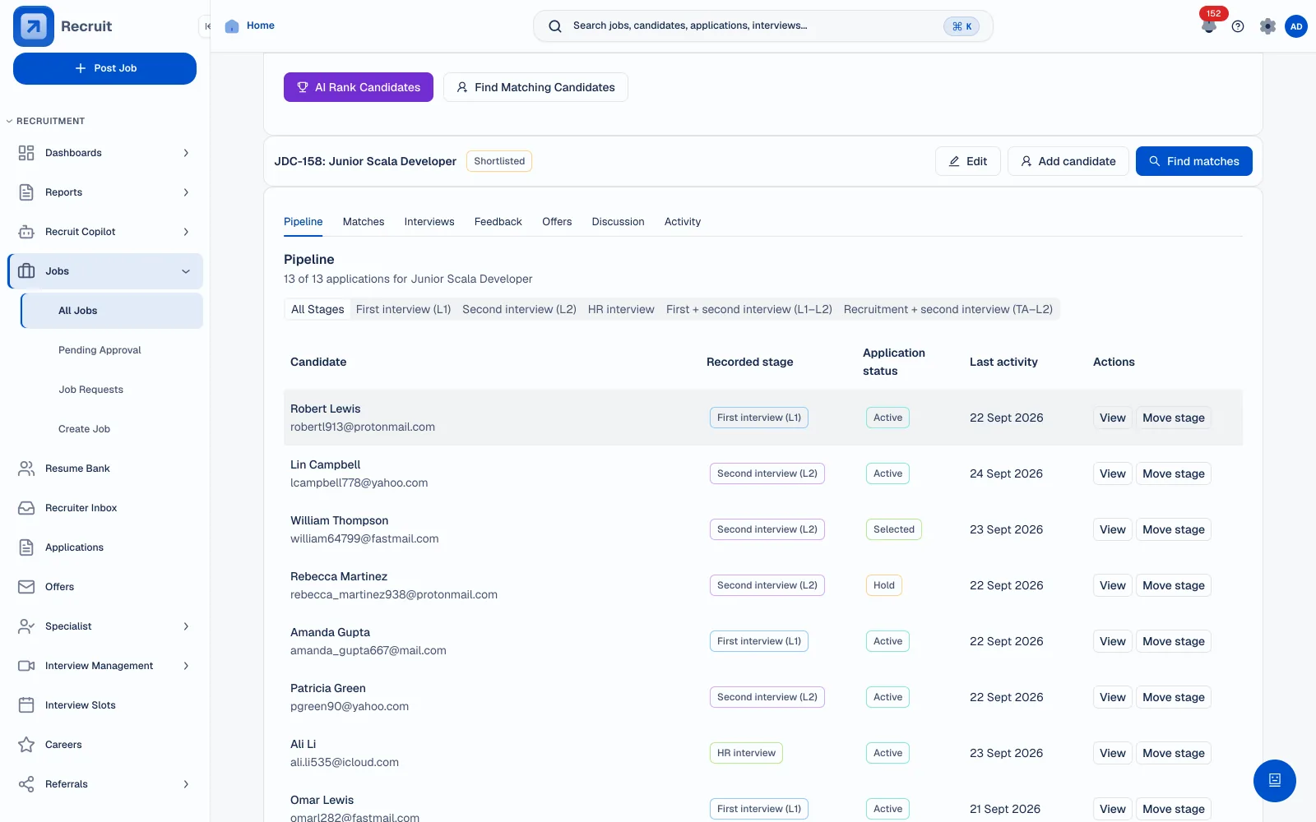Expand the Dashboards submenu chevron
The width and height of the screenshot is (1316, 822).
pyautogui.click(x=186, y=153)
